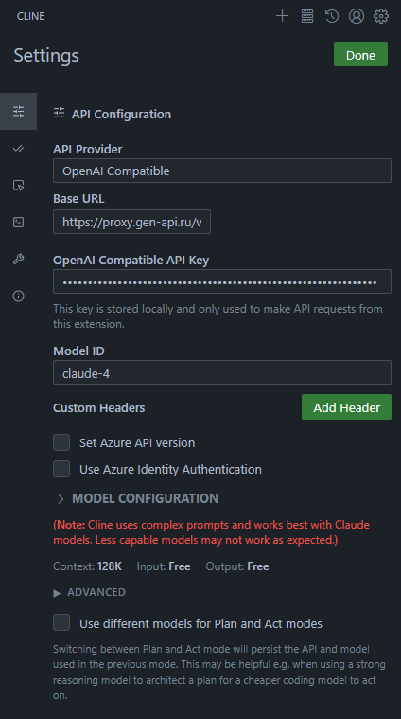Click the CLINE panel title
The height and width of the screenshot is (719, 401).
pyautogui.click(x=30, y=16)
